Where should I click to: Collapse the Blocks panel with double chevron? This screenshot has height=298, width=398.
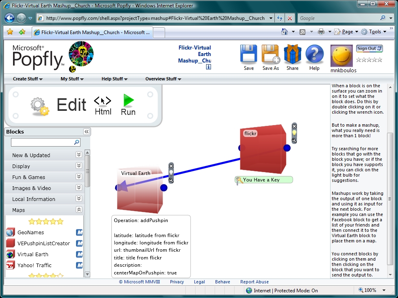click(x=87, y=132)
